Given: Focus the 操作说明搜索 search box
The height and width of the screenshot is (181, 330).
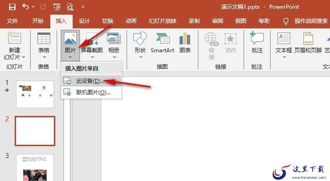Looking at the screenshot, I should (x=311, y=21).
